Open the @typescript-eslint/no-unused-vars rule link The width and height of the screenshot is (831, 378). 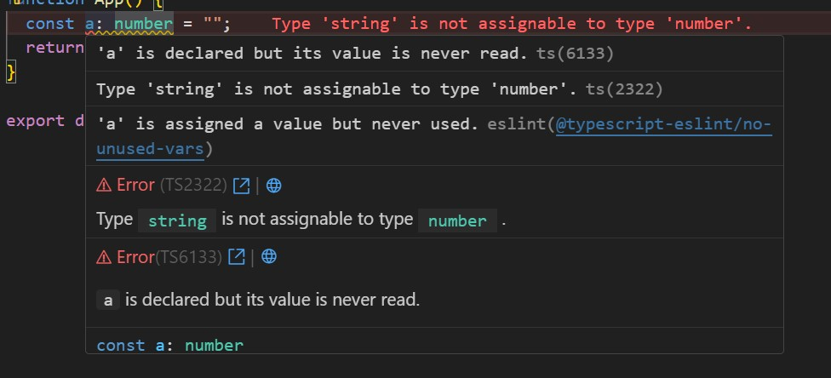pos(434,137)
